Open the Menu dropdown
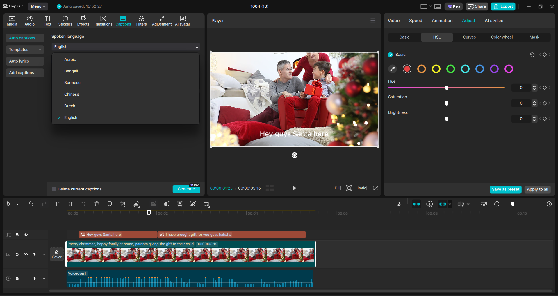 [38, 6]
